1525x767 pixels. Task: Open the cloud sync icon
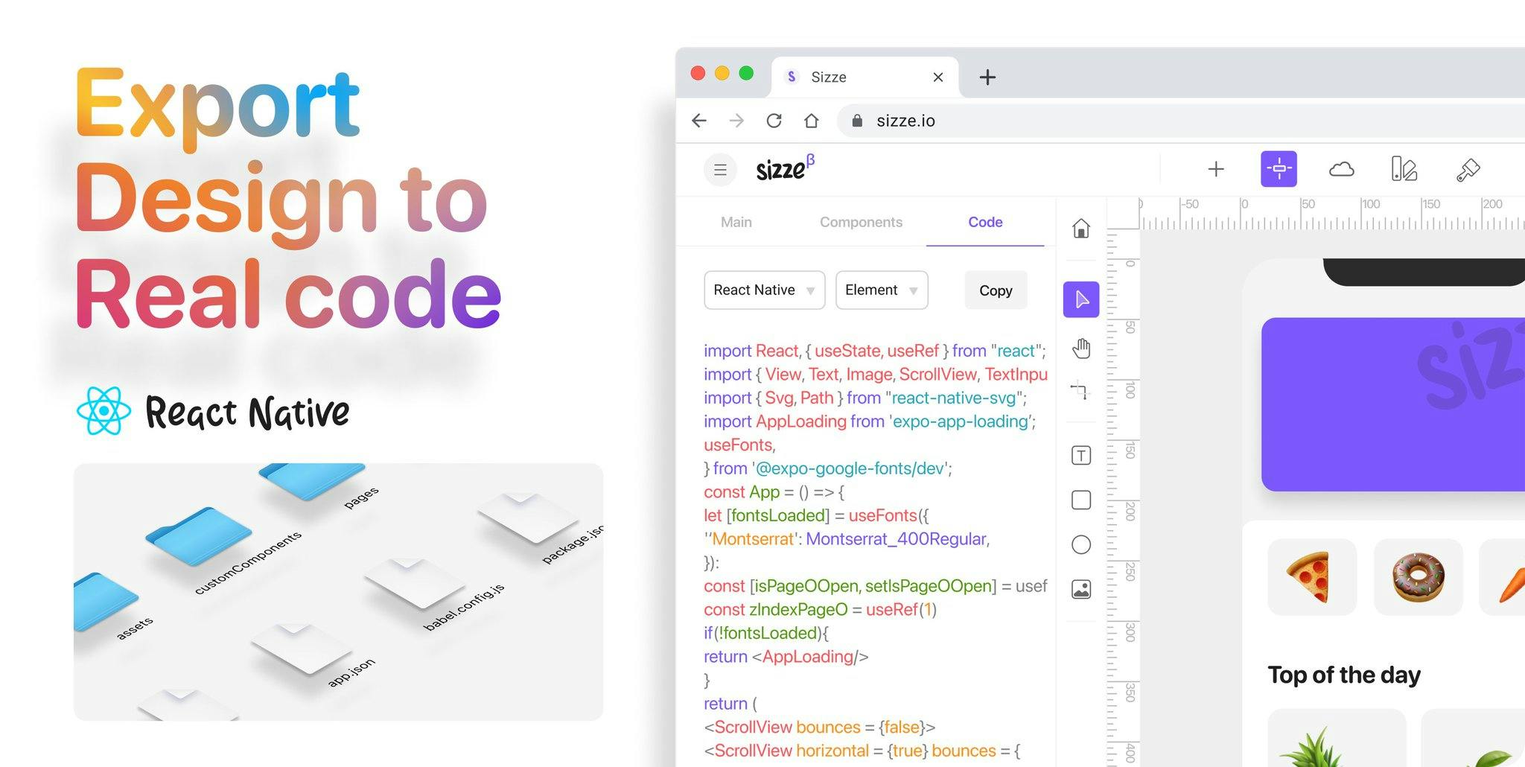[1341, 170]
